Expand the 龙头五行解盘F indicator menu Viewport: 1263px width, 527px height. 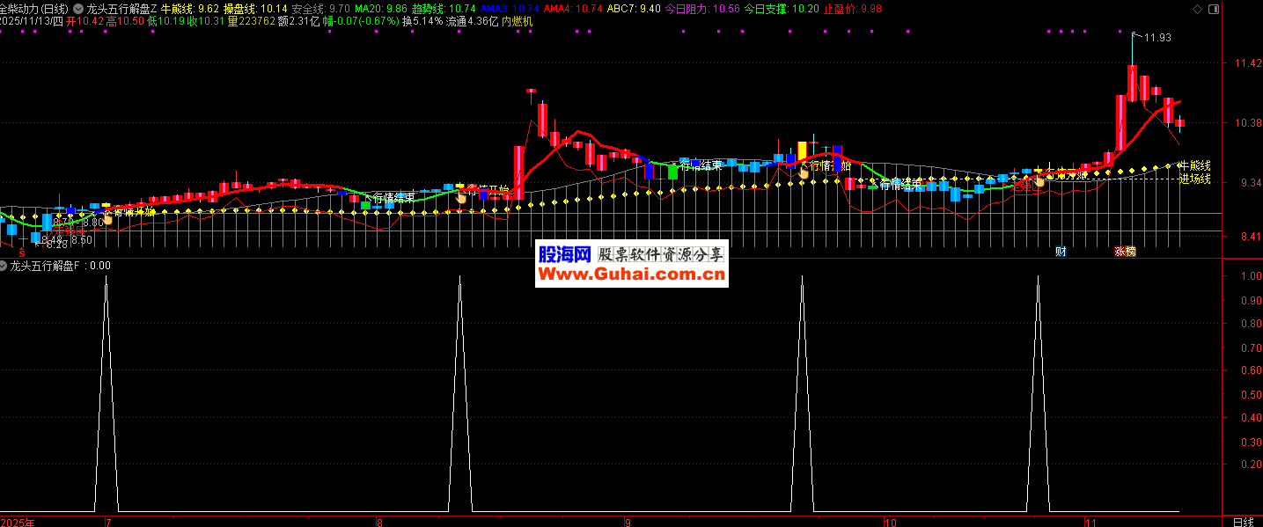4,265
